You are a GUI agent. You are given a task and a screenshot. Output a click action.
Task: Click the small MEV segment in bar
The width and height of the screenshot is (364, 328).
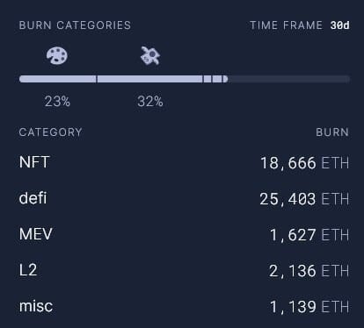(207, 79)
